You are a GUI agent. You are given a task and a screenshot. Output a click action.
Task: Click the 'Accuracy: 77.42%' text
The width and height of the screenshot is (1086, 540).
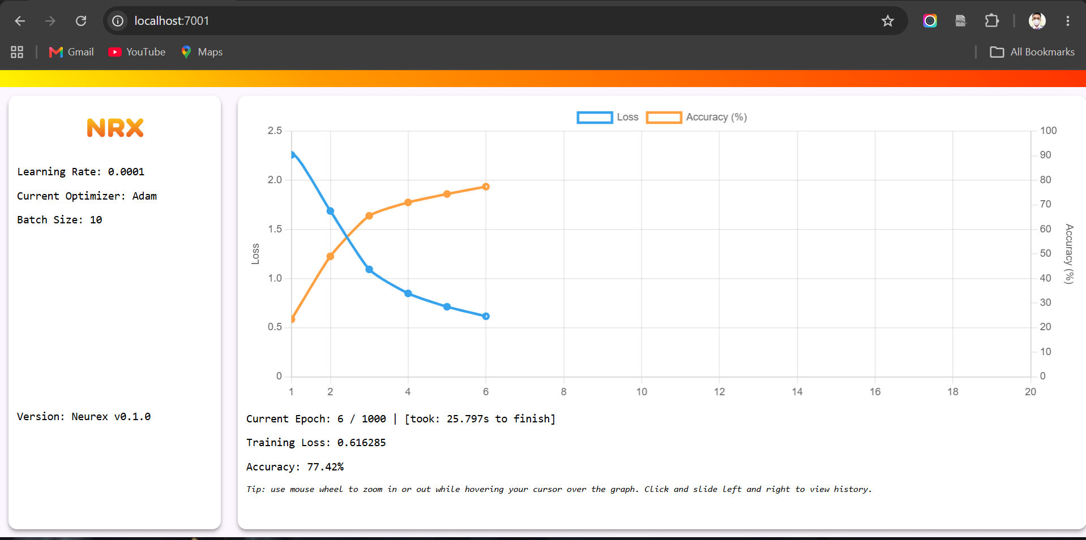coord(295,467)
